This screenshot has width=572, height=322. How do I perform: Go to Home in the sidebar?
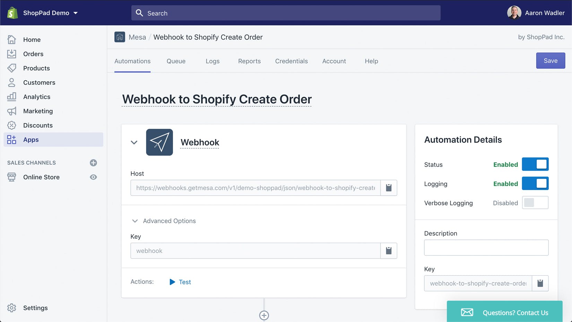[x=32, y=39]
